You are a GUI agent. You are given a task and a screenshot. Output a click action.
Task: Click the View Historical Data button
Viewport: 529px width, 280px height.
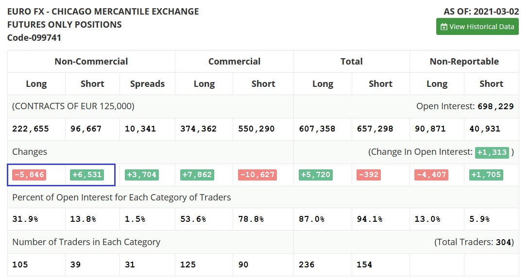(x=477, y=27)
